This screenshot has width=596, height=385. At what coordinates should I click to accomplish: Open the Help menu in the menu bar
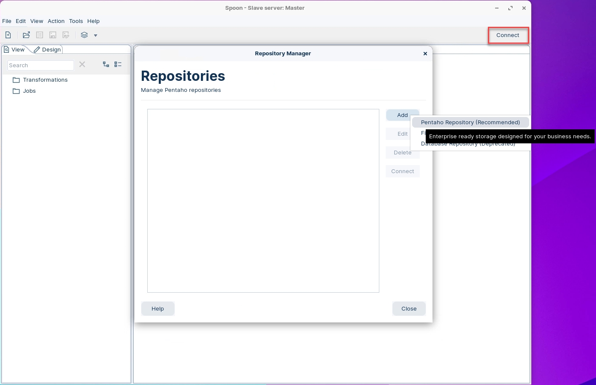93,21
